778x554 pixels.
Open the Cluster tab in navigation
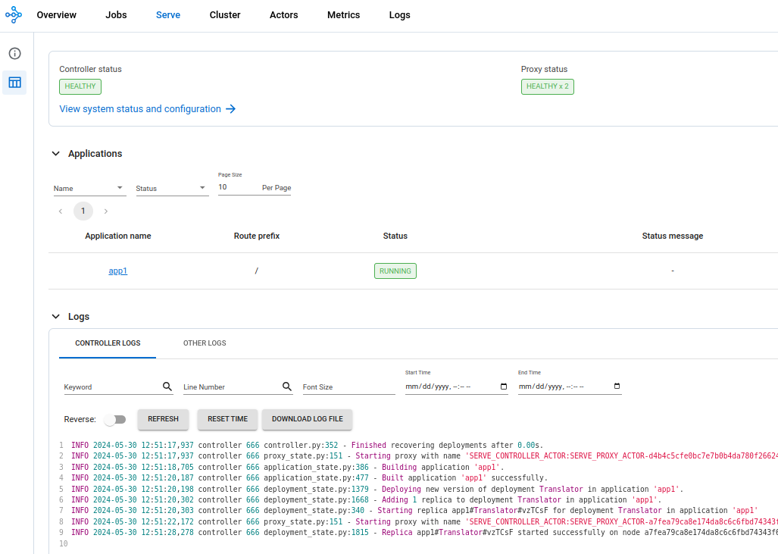coord(225,15)
